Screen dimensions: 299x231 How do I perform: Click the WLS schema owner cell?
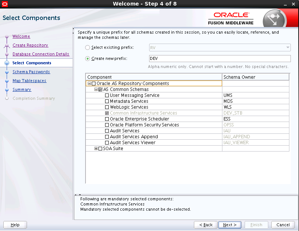[256, 107]
